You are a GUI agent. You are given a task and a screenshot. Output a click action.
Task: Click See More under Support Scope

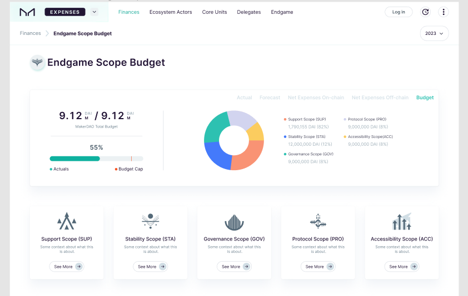click(67, 267)
